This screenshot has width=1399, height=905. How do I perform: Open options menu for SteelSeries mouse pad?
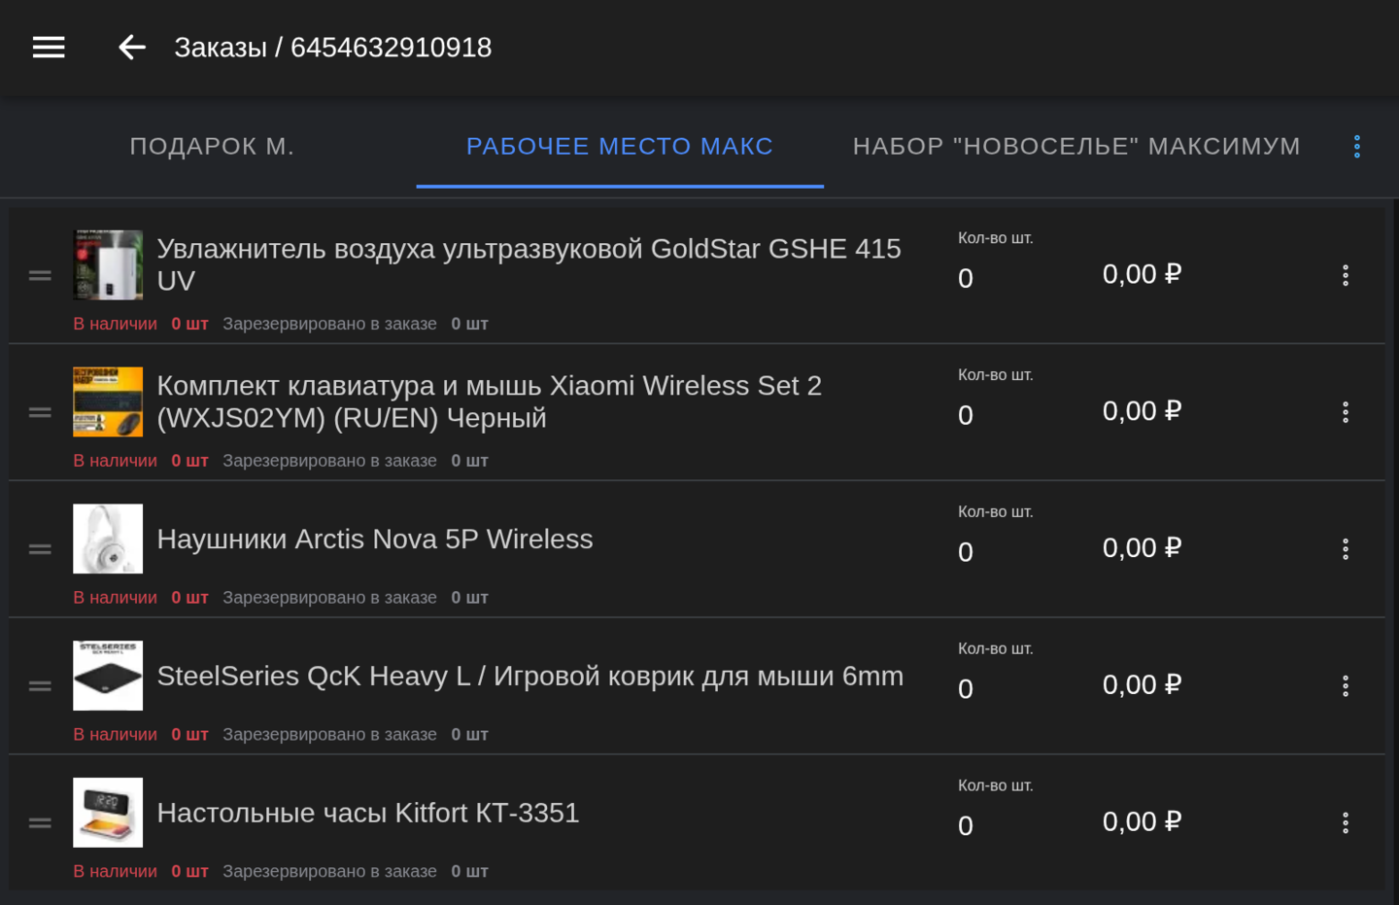click(x=1345, y=686)
